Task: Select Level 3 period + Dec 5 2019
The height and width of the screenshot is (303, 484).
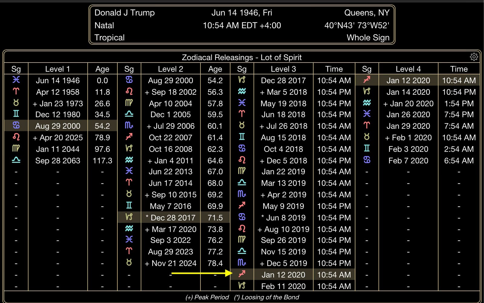Action: 283,263
